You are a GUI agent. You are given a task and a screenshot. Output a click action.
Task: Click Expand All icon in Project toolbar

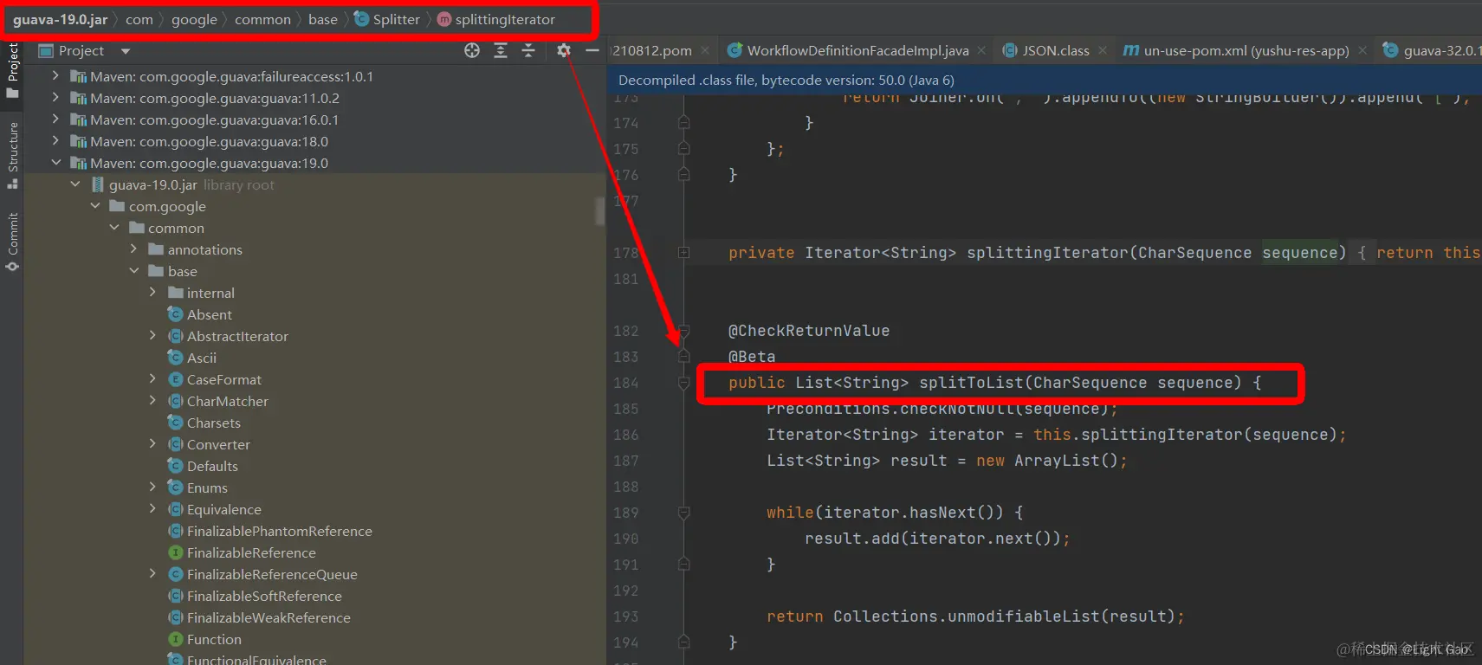pyautogui.click(x=501, y=50)
